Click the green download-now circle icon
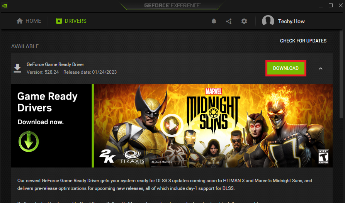Screen dimensions: 345x203 29,141
